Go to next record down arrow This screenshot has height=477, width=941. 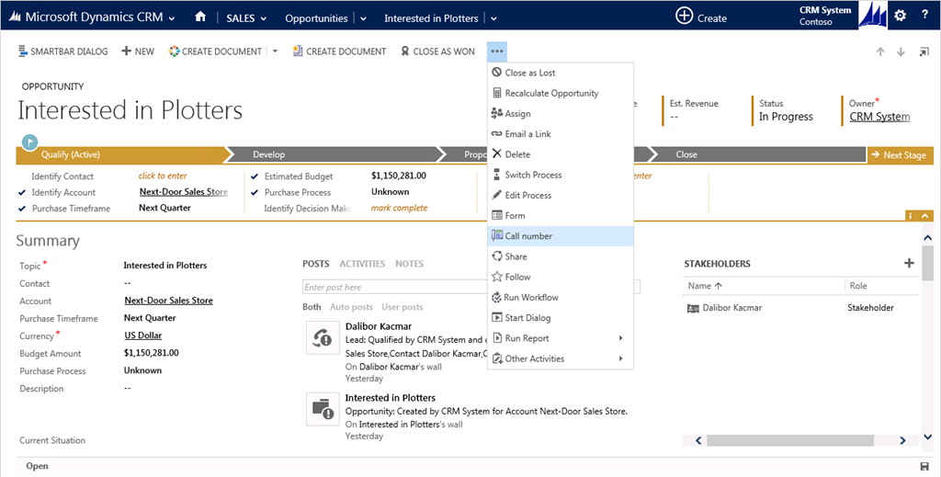[901, 52]
